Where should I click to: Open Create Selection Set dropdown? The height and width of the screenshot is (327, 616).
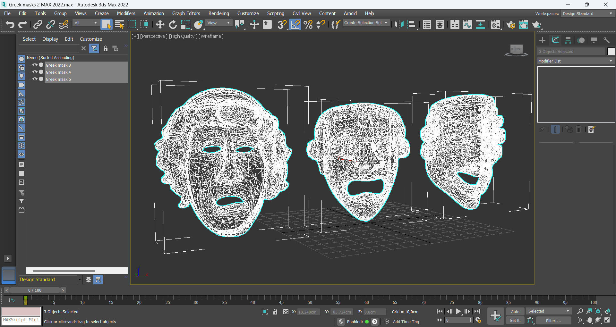(x=366, y=23)
